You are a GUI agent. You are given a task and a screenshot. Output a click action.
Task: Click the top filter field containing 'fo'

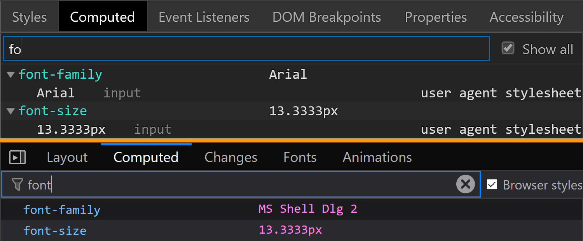coord(246,49)
